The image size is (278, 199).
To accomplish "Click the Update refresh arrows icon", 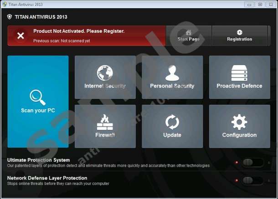I will click(x=172, y=122).
